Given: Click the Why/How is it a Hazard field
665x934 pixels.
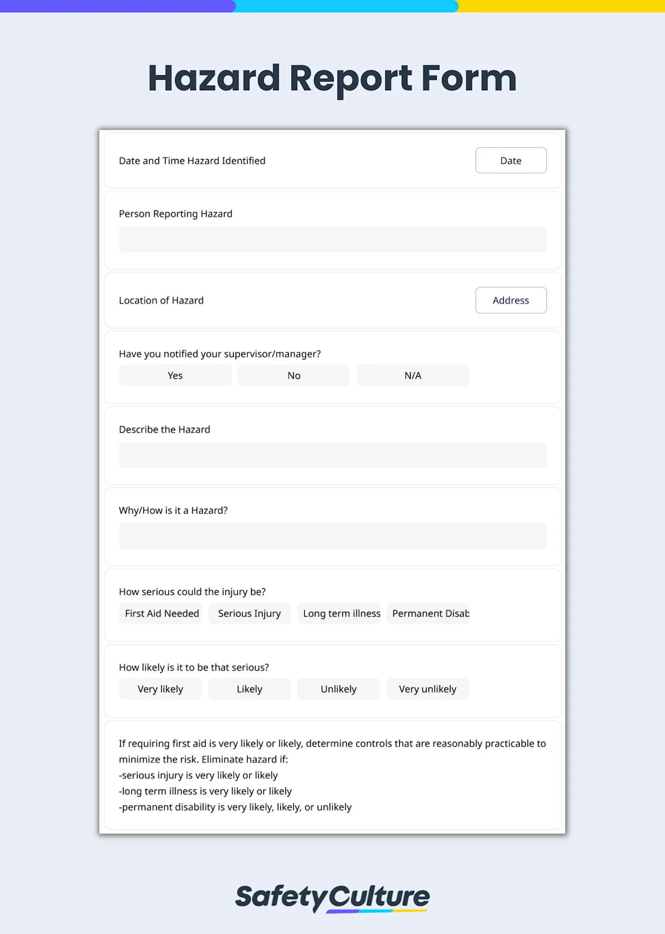Looking at the screenshot, I should tap(332, 535).
